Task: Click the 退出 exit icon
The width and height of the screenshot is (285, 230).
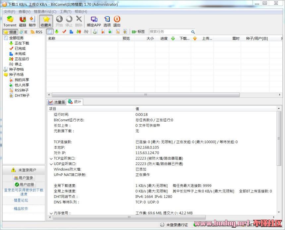Action: (117, 21)
